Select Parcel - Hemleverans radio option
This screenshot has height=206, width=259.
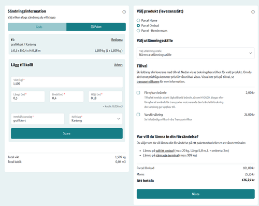tap(138, 31)
